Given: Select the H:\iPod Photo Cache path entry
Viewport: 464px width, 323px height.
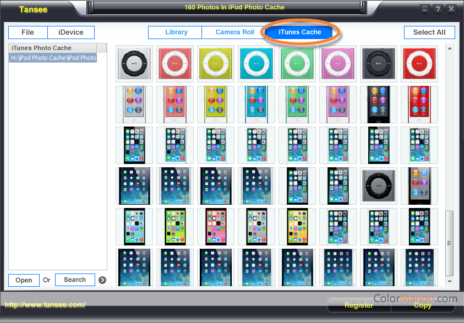Looking at the screenshot, I should tap(53, 58).
